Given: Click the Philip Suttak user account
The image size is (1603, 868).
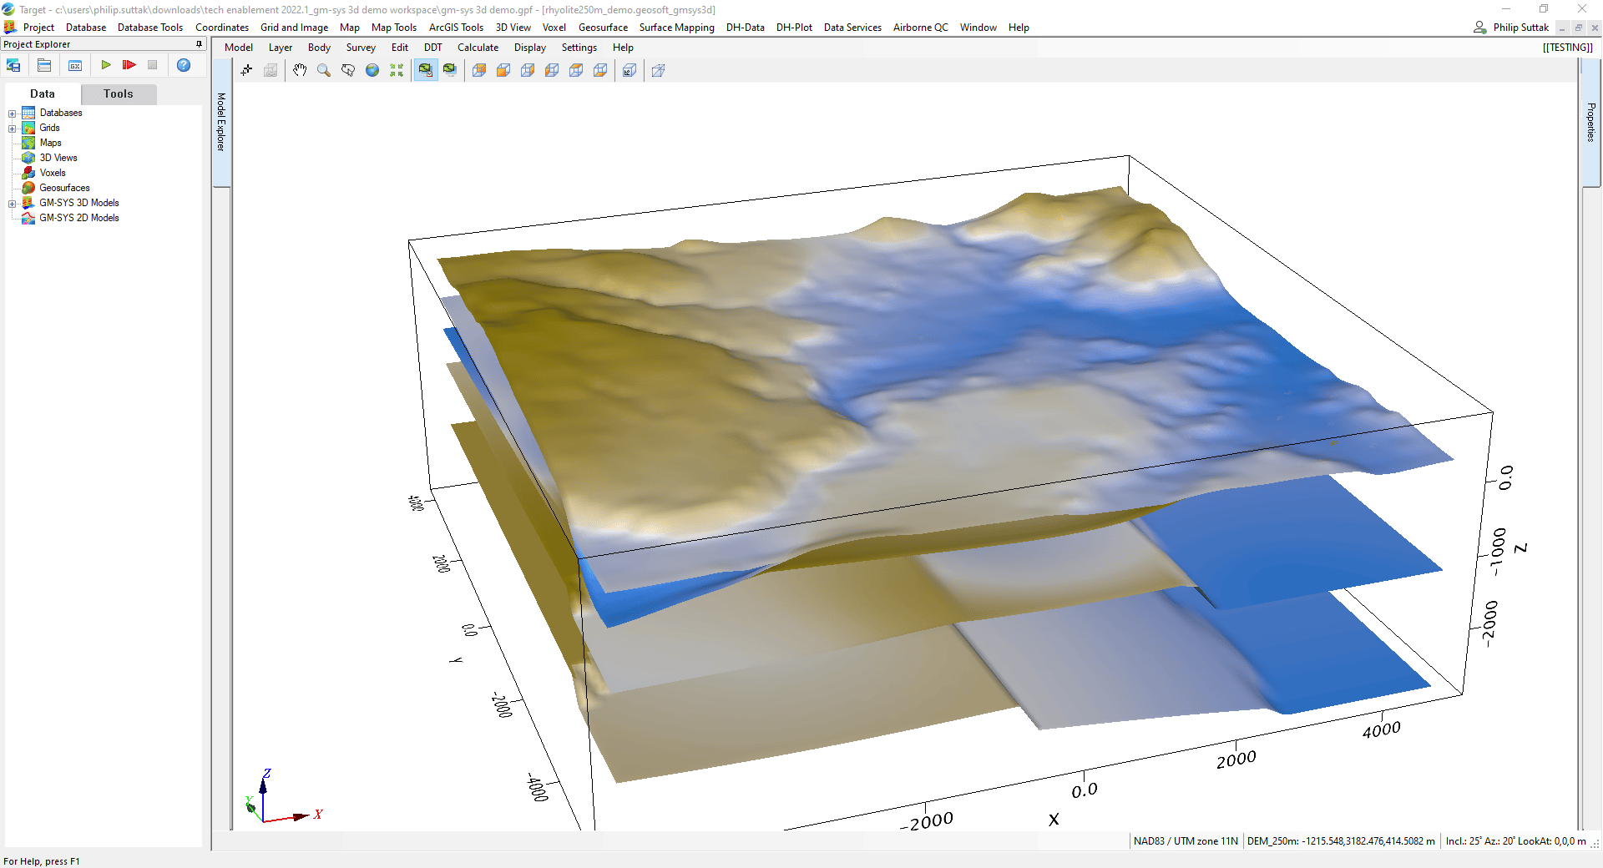Looking at the screenshot, I should tap(1520, 28).
